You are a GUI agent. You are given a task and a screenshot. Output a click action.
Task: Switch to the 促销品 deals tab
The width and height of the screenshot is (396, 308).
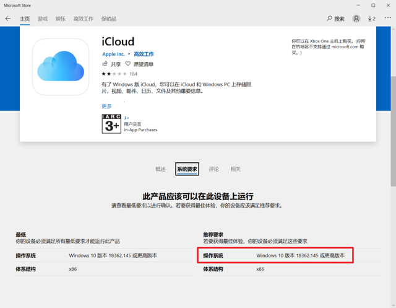tap(109, 19)
